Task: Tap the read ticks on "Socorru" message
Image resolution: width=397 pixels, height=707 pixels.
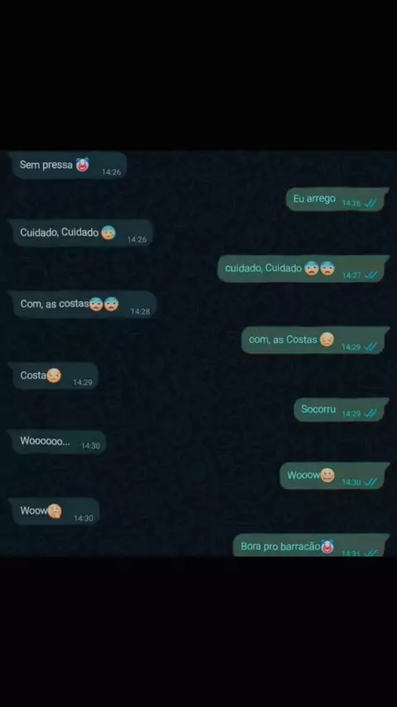Action: pyautogui.click(x=370, y=413)
